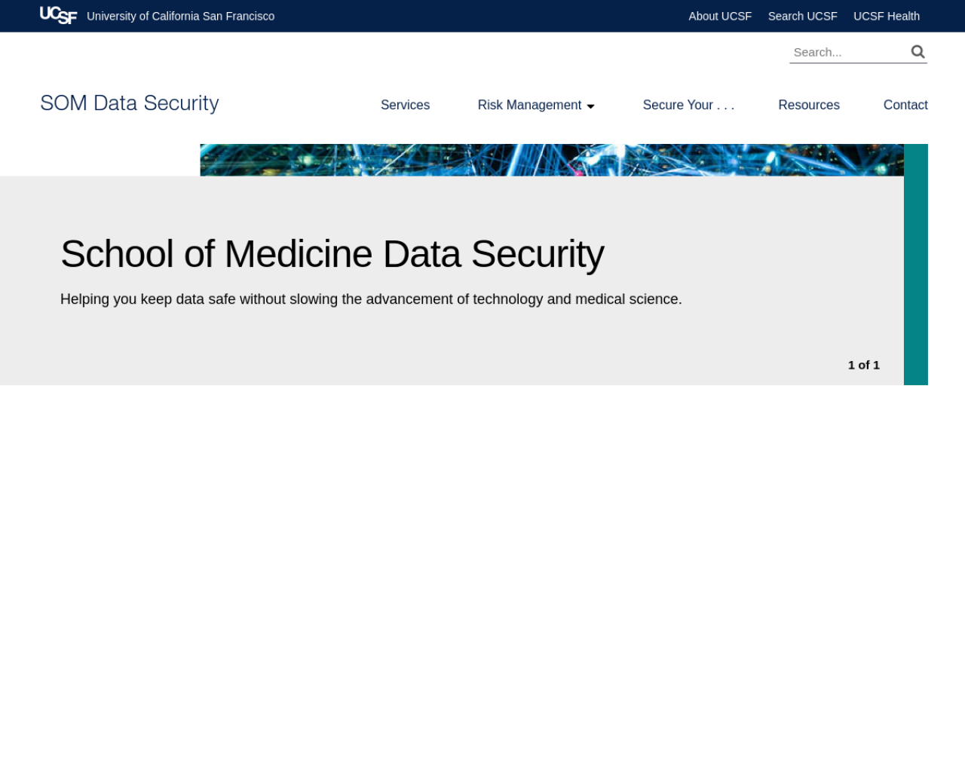The height and width of the screenshot is (772, 965).
Task: Click the blue network banner image
Action: (x=552, y=160)
